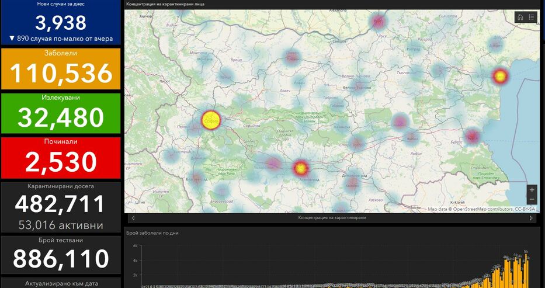545x288 pixels.
Task: Click the map Home default extent icon
Action: (x=520, y=18)
